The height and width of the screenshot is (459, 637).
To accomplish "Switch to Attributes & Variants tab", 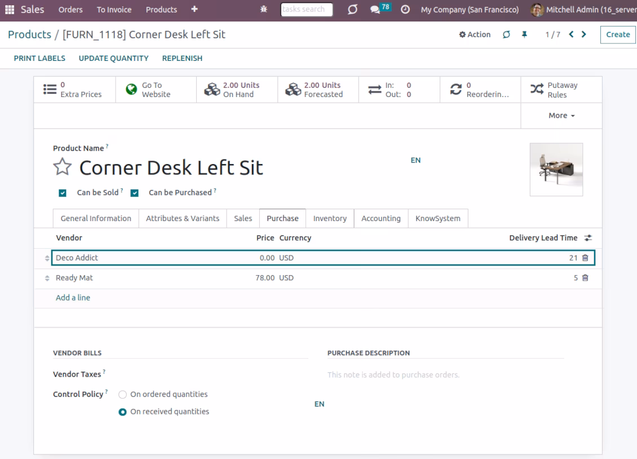I will 183,219.
